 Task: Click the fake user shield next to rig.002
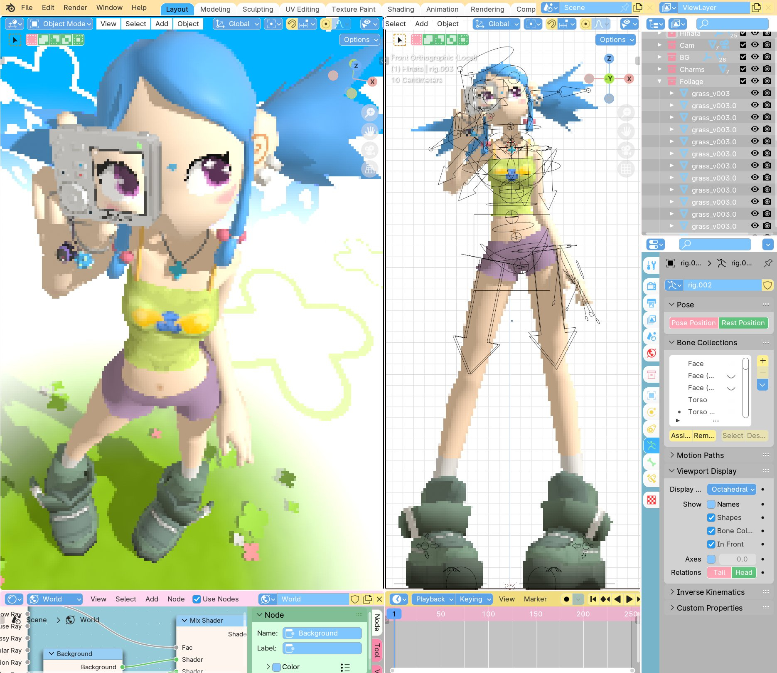pyautogui.click(x=767, y=285)
